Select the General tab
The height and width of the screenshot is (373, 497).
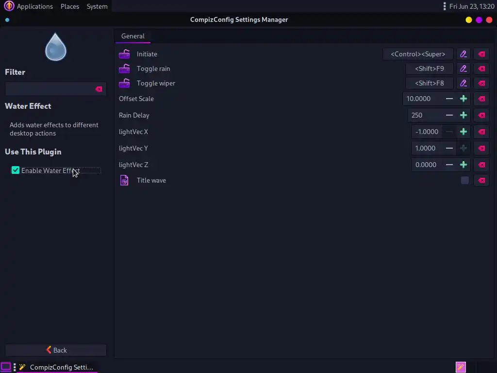(x=133, y=36)
